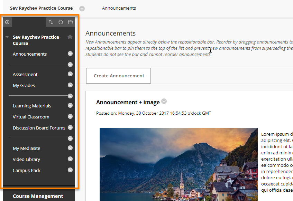
Task: Open options chevron beside Virtual Classroom
Action: tap(70, 116)
